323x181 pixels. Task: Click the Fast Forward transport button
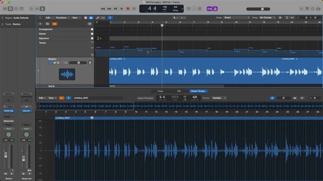[x=109, y=9]
